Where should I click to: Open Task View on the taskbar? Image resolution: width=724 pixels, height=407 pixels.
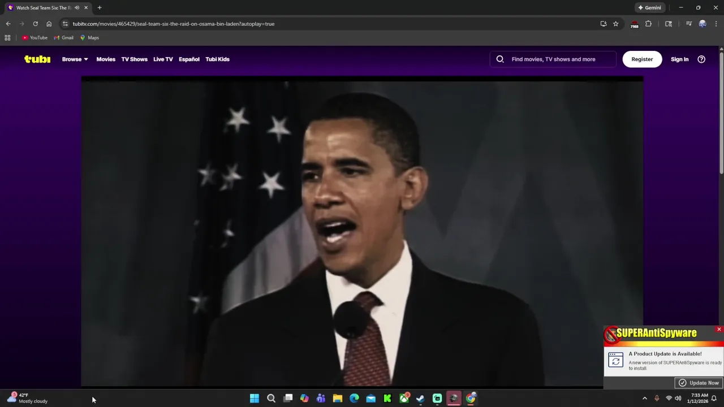pyautogui.click(x=288, y=399)
